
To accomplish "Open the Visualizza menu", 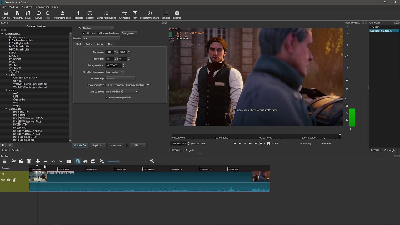I will [27, 7].
